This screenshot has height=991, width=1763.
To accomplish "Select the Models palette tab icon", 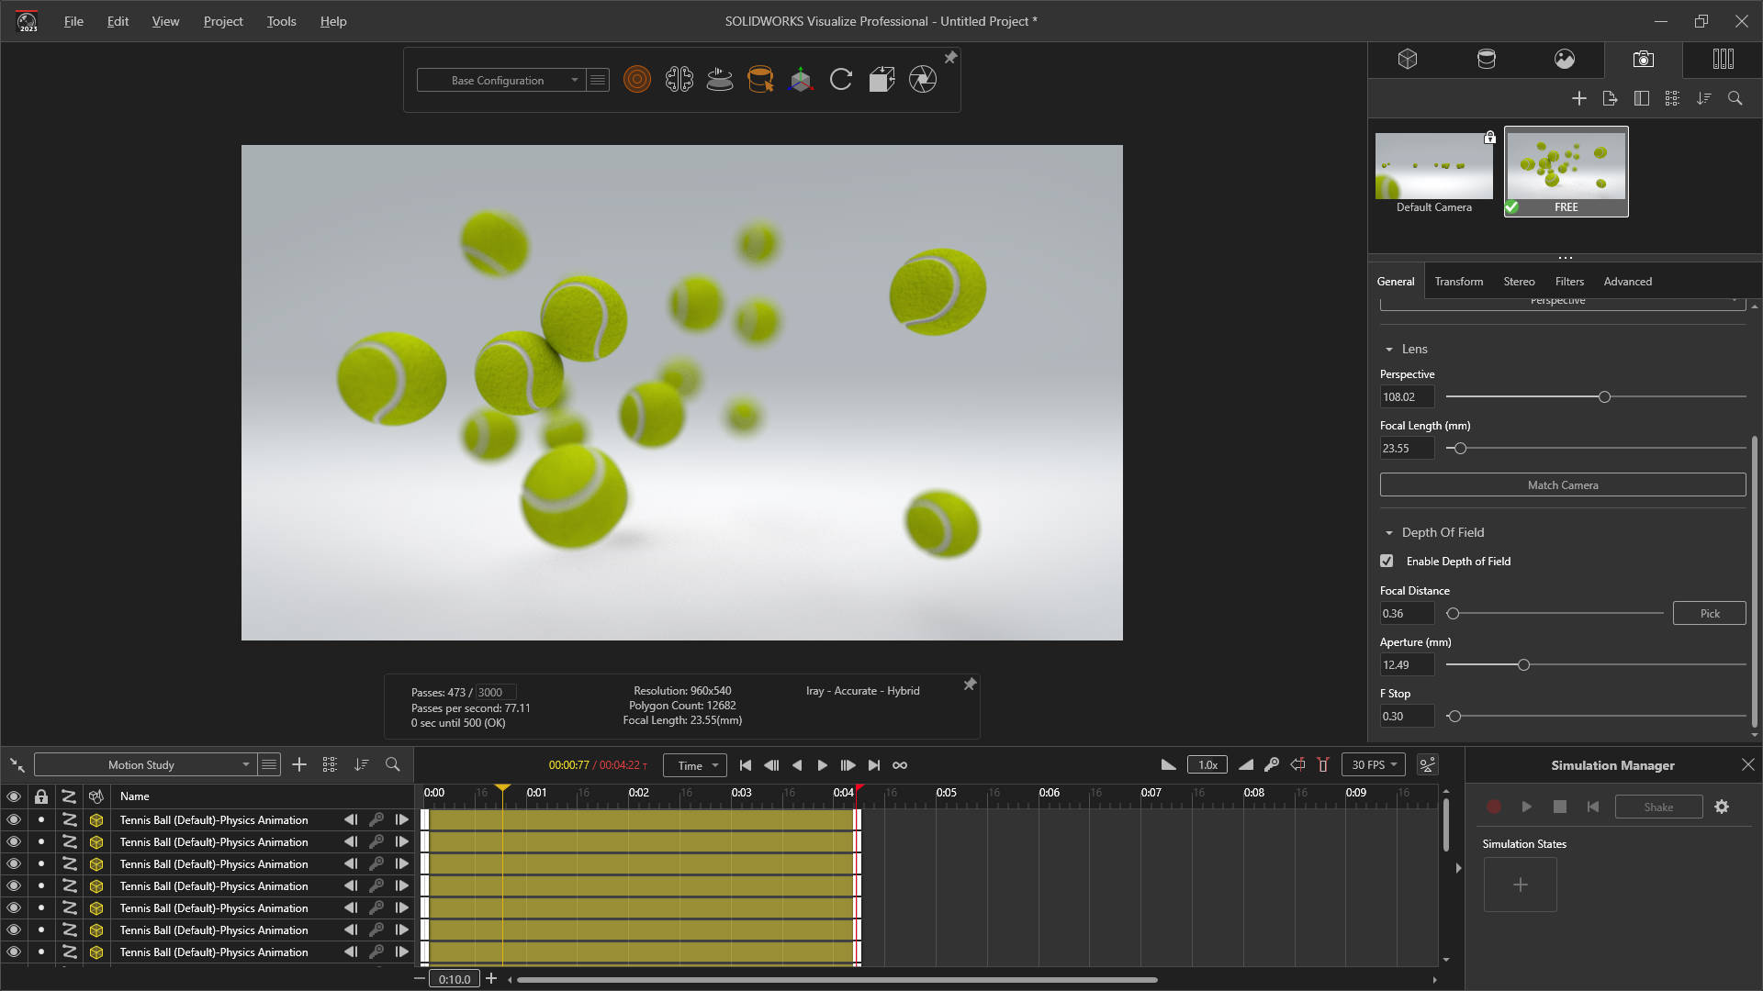I will pyautogui.click(x=1409, y=59).
